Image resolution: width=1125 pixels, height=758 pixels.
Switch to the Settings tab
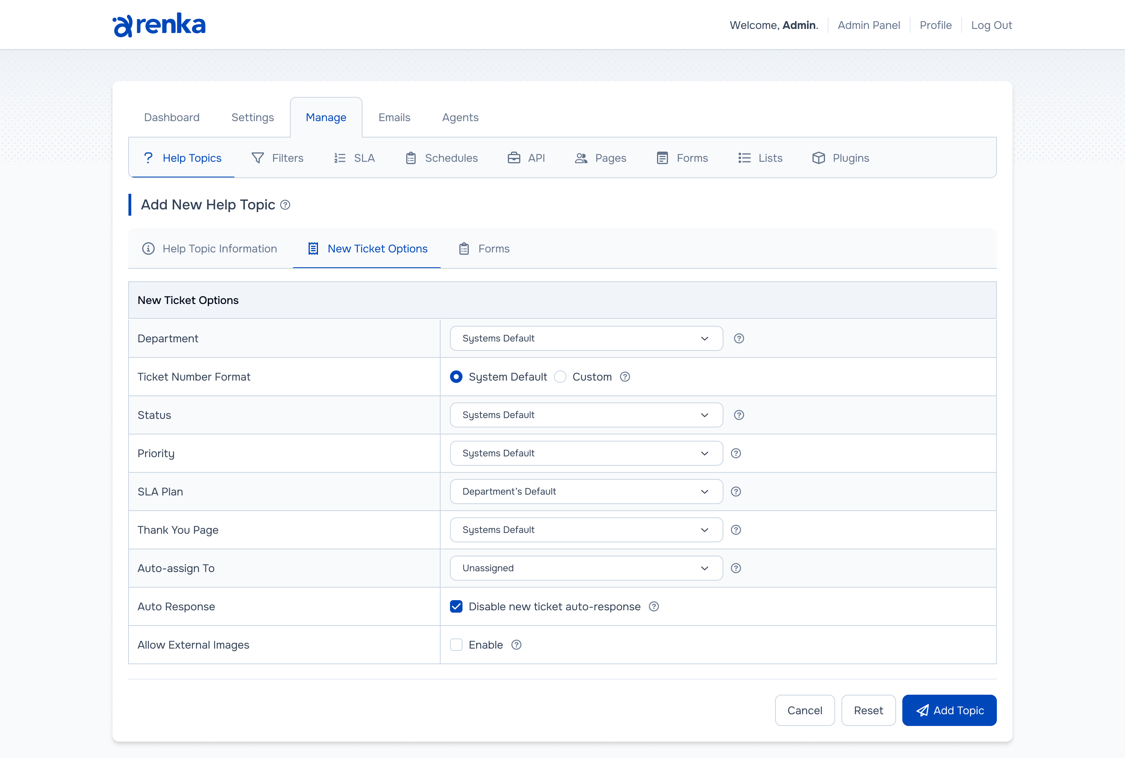tap(253, 118)
